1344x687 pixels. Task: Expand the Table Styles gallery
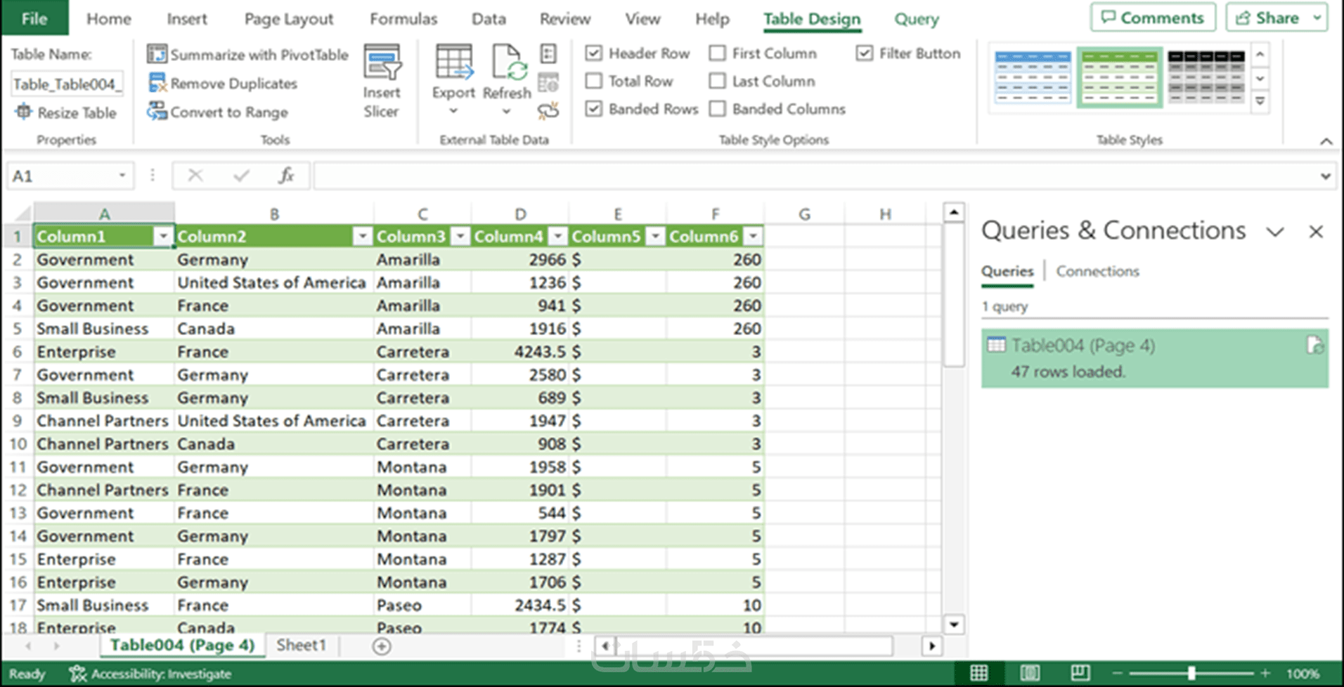click(1260, 102)
